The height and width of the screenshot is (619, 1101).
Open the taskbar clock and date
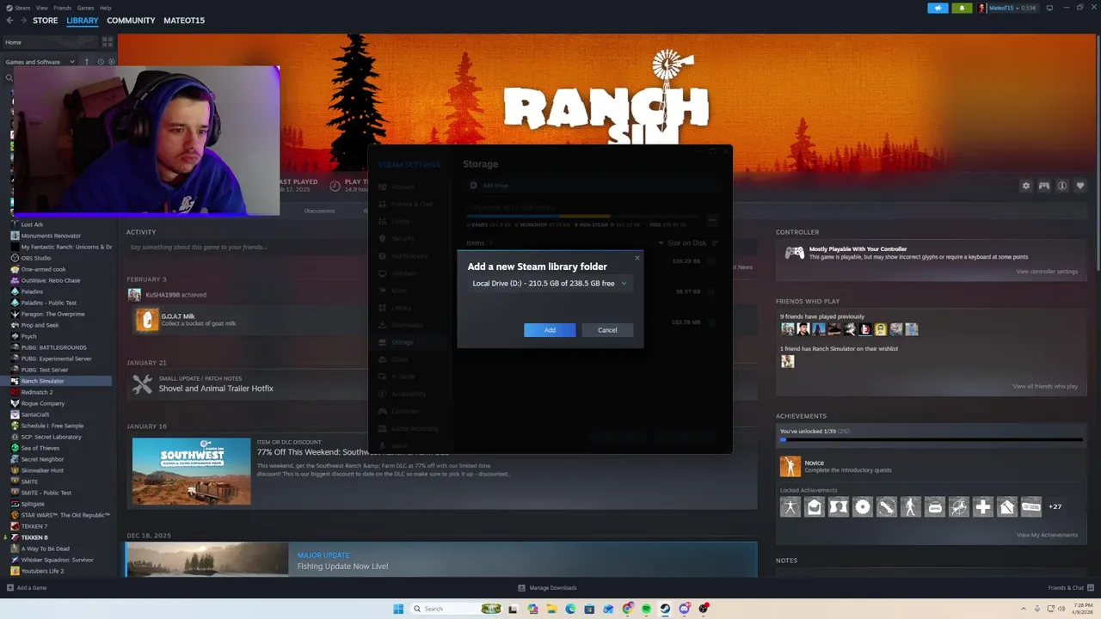click(x=1082, y=609)
